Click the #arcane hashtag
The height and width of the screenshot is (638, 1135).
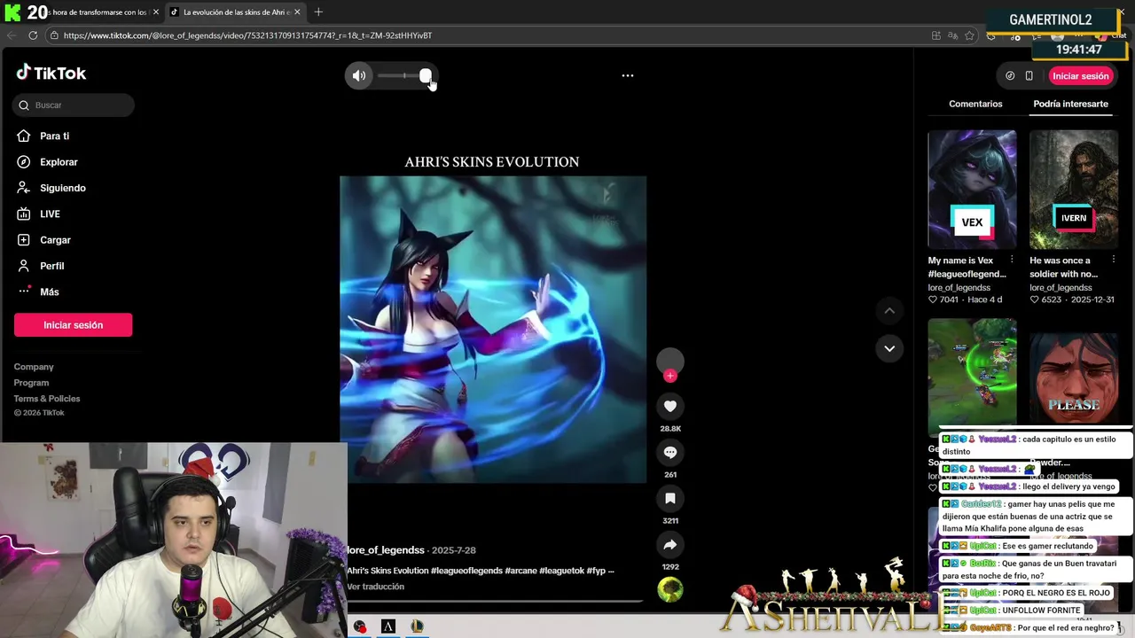521,571
